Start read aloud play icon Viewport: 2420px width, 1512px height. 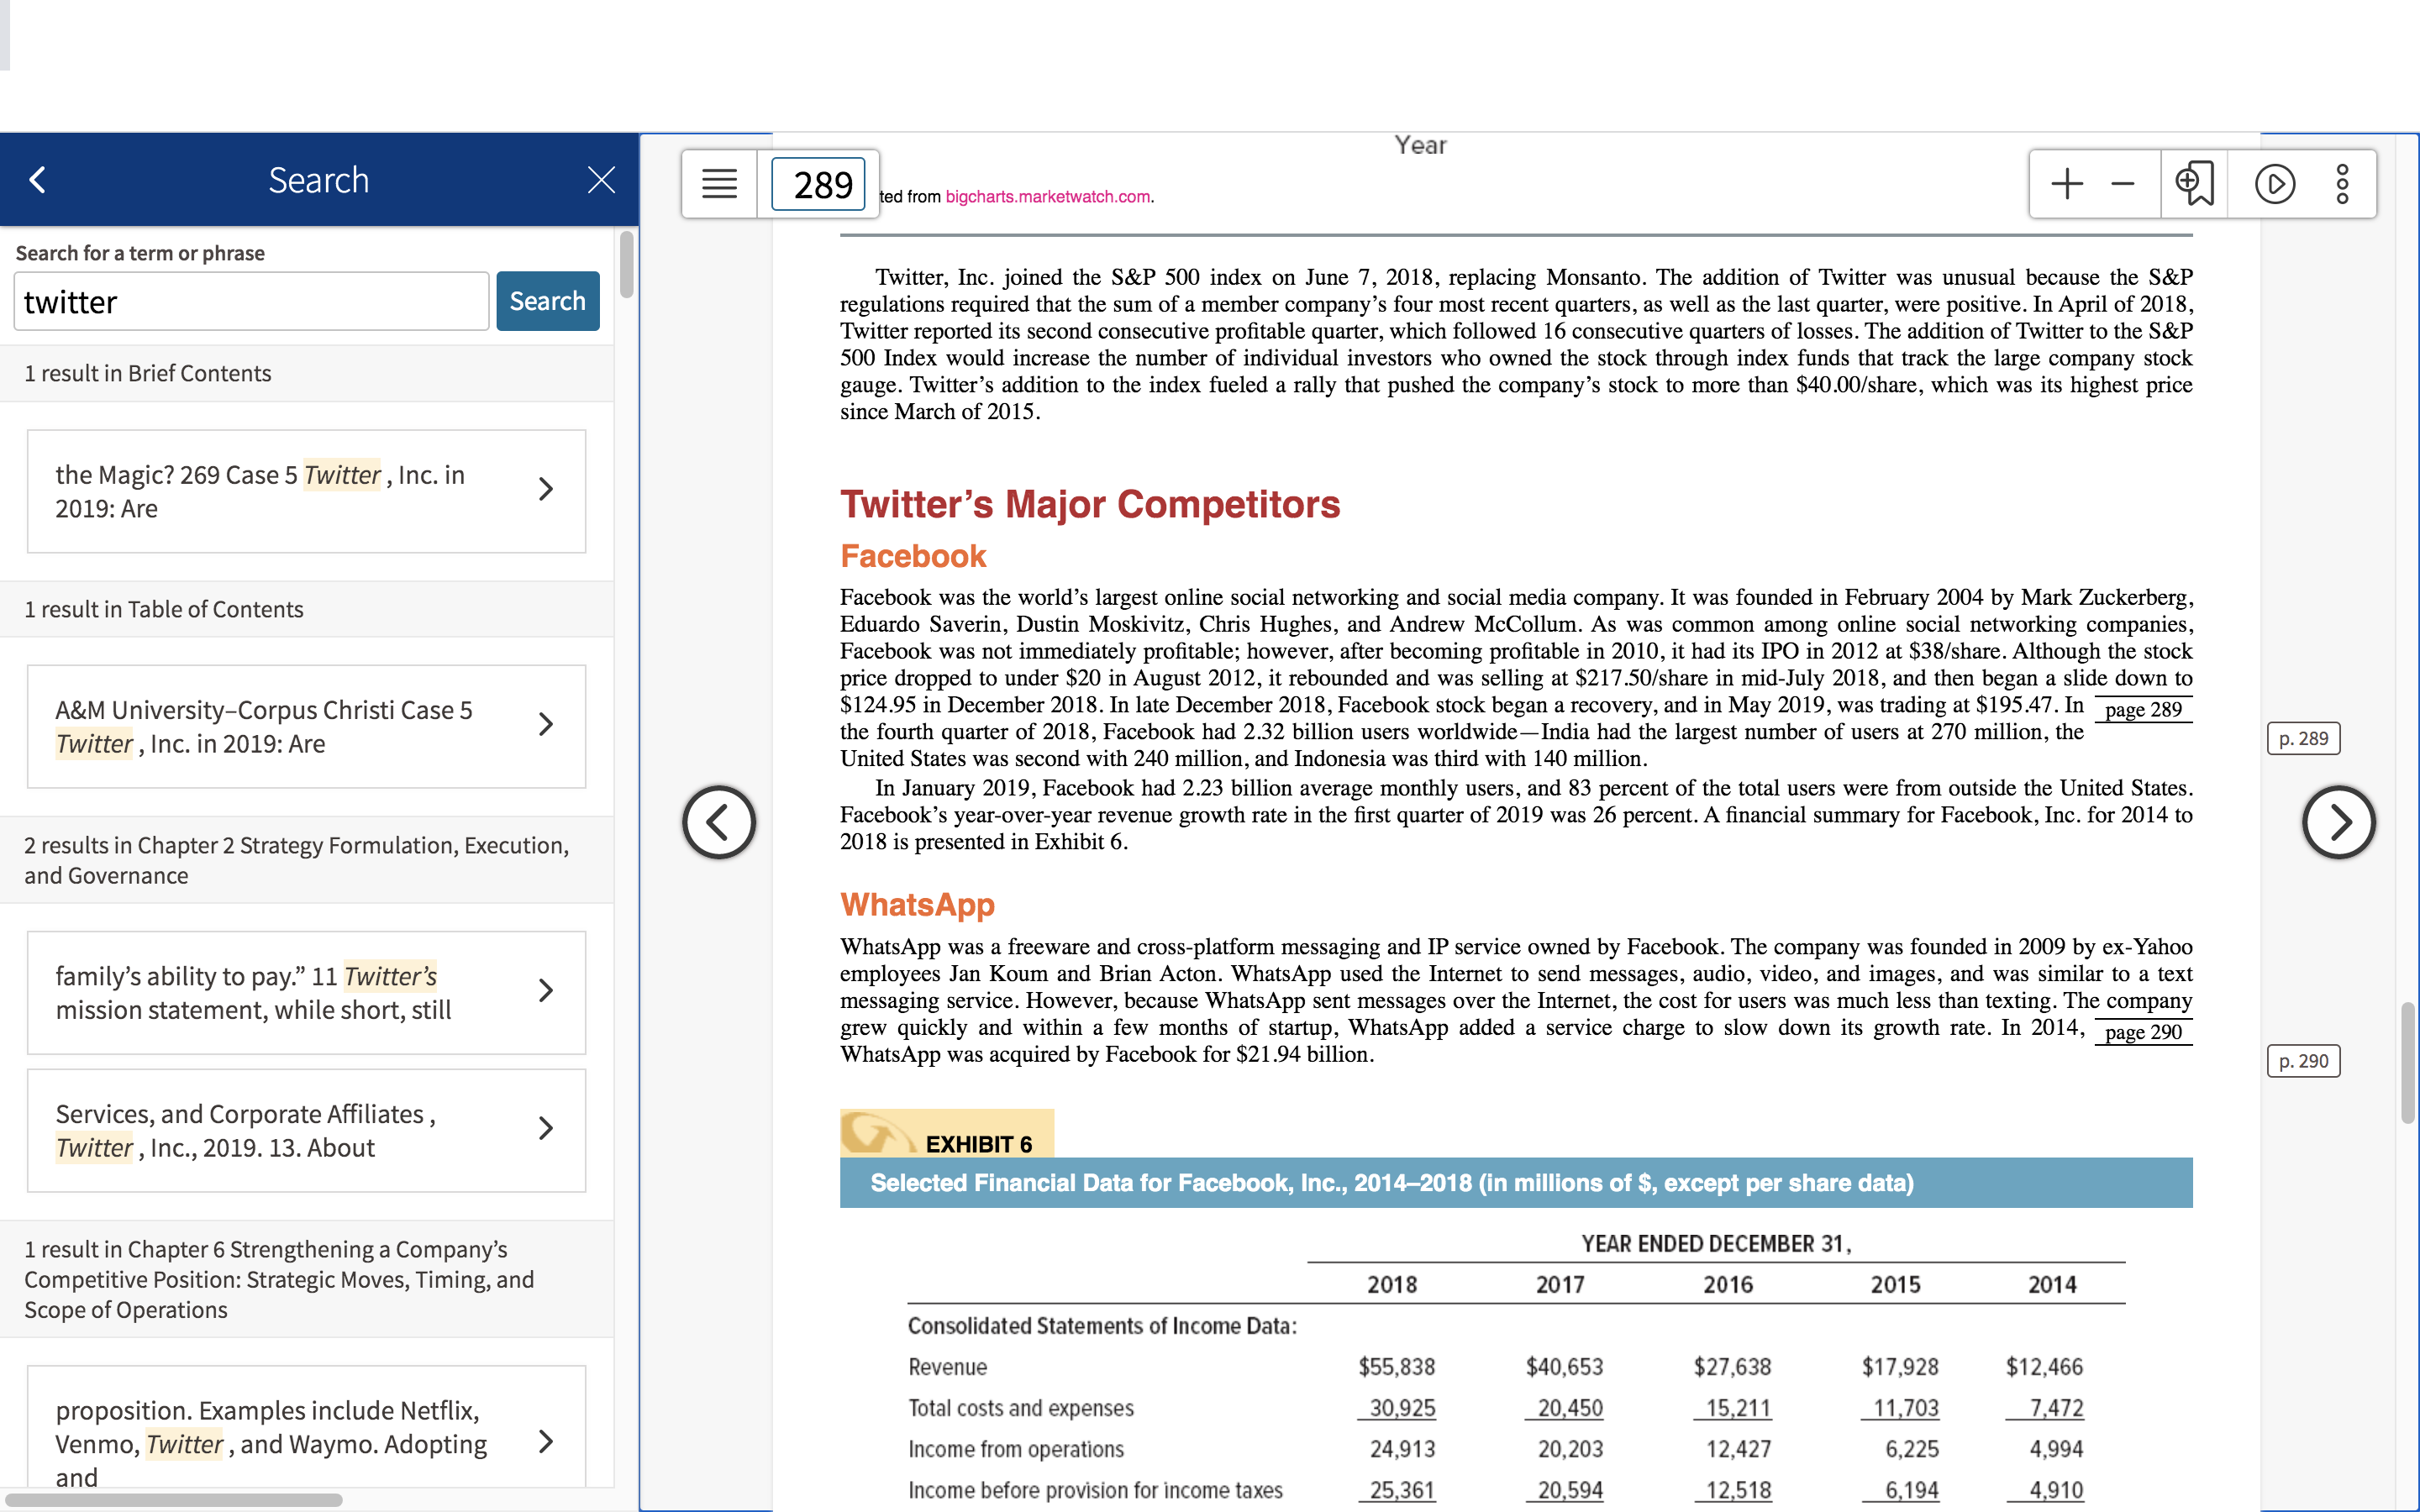[x=2274, y=184]
